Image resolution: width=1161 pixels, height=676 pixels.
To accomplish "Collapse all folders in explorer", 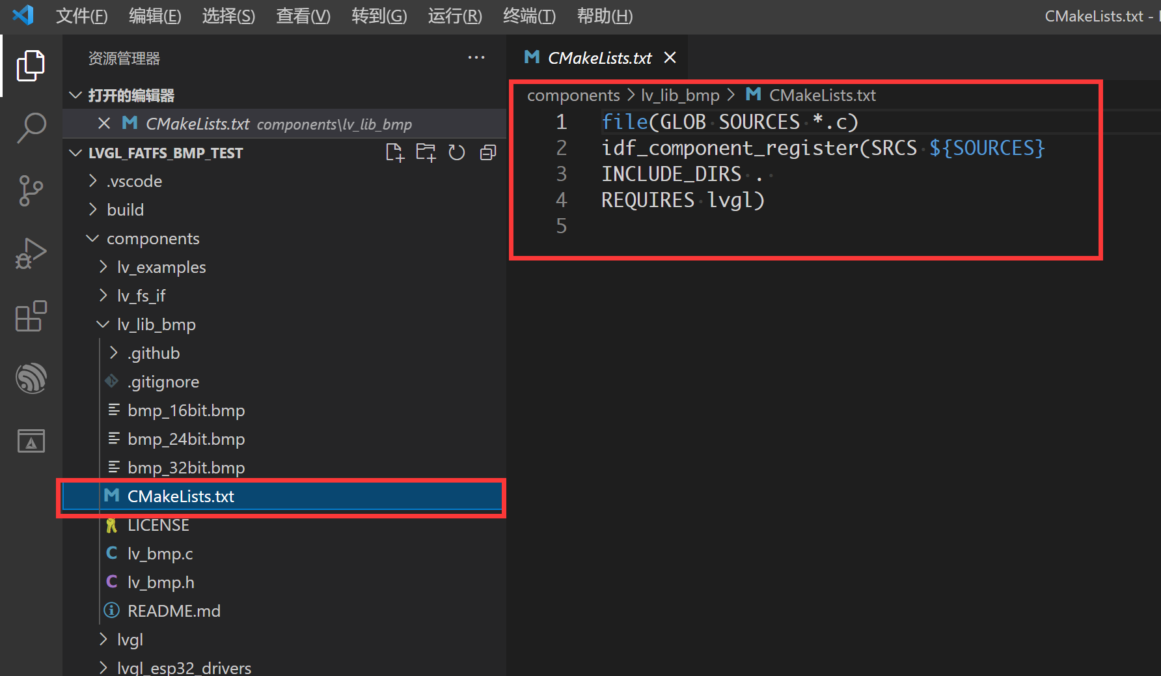I will tap(487, 152).
